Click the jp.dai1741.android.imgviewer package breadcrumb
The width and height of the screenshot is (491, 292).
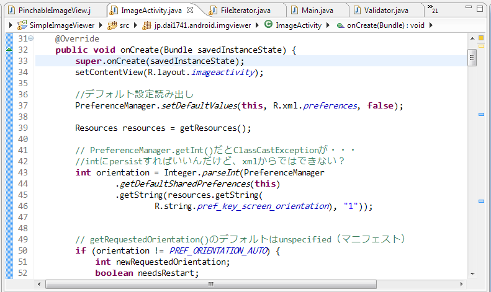pos(202,25)
